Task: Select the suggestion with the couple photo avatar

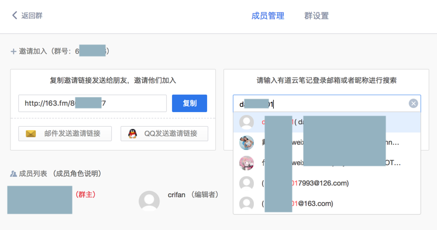Action: 327,142
